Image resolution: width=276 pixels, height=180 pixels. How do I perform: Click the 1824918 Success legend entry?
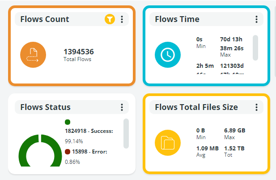coord(89,131)
